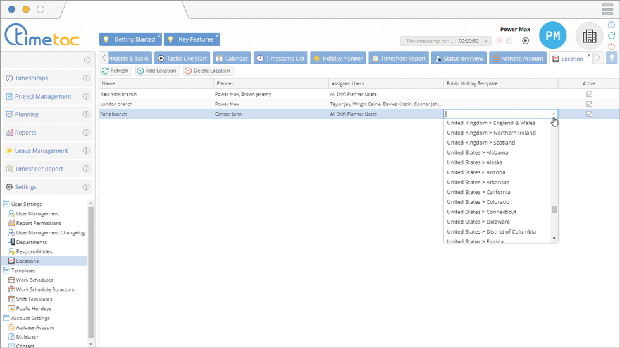Viewport: 620px width, 348px height.
Task: Uncheck Active for New York branch
Action: [x=589, y=94]
